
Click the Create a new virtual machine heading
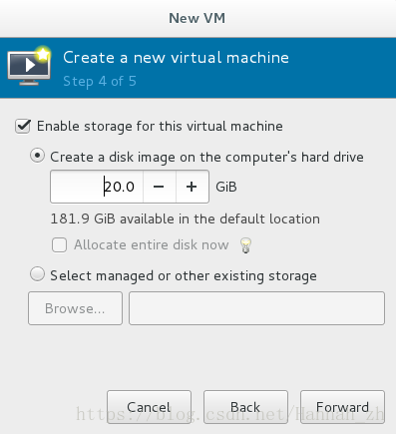click(176, 58)
